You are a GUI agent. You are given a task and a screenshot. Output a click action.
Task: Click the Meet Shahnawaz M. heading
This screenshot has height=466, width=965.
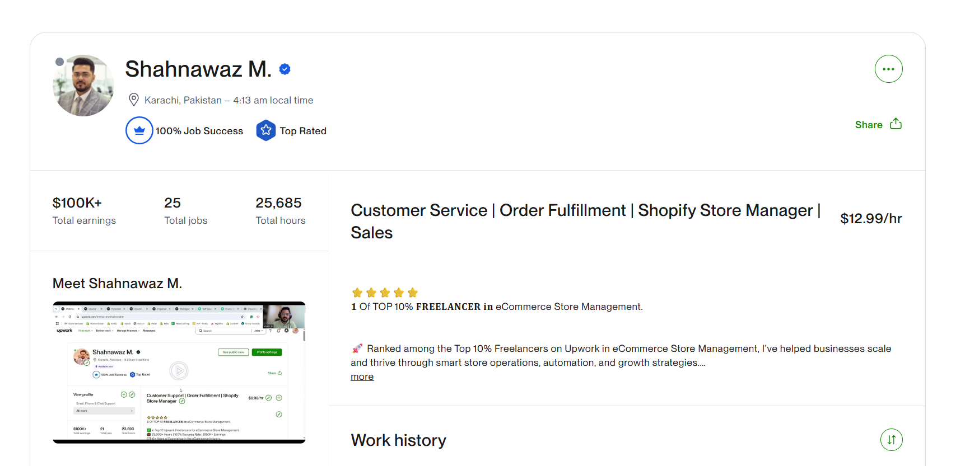[117, 284]
